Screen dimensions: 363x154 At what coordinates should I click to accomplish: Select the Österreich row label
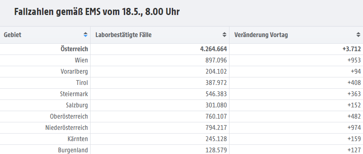coord(74,49)
